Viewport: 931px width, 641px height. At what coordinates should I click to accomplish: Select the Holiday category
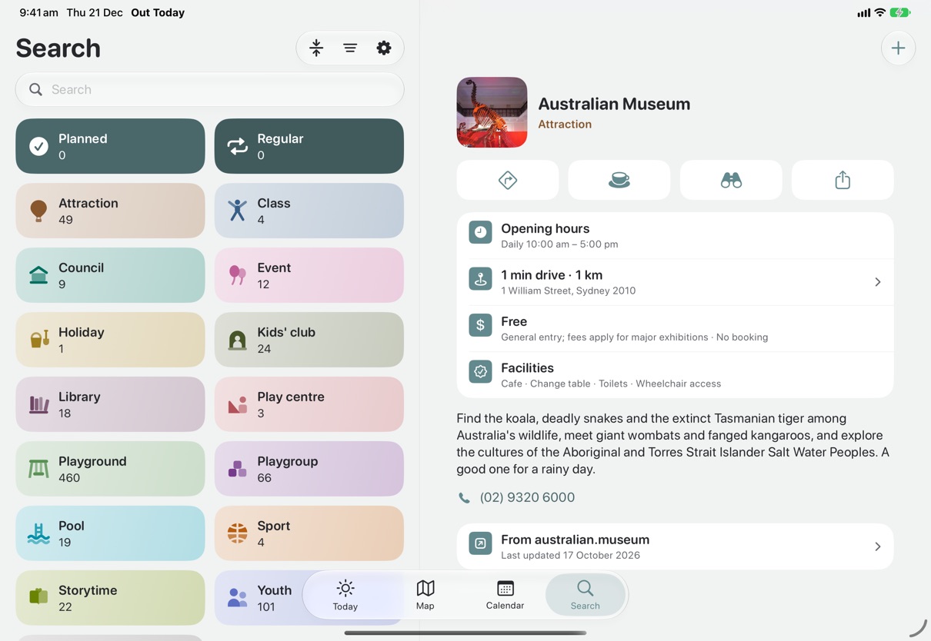tap(110, 340)
